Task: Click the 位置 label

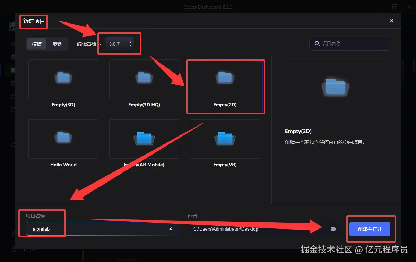Action: tap(192, 216)
